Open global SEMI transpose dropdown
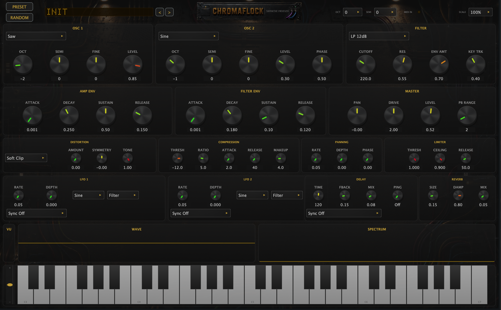 [x=385, y=12]
